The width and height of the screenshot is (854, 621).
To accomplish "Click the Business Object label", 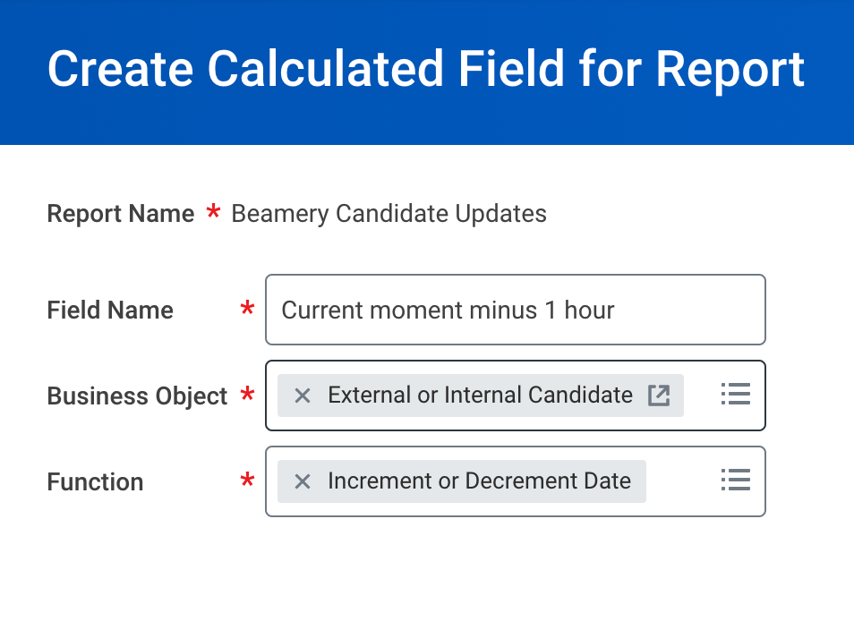I will click(137, 396).
